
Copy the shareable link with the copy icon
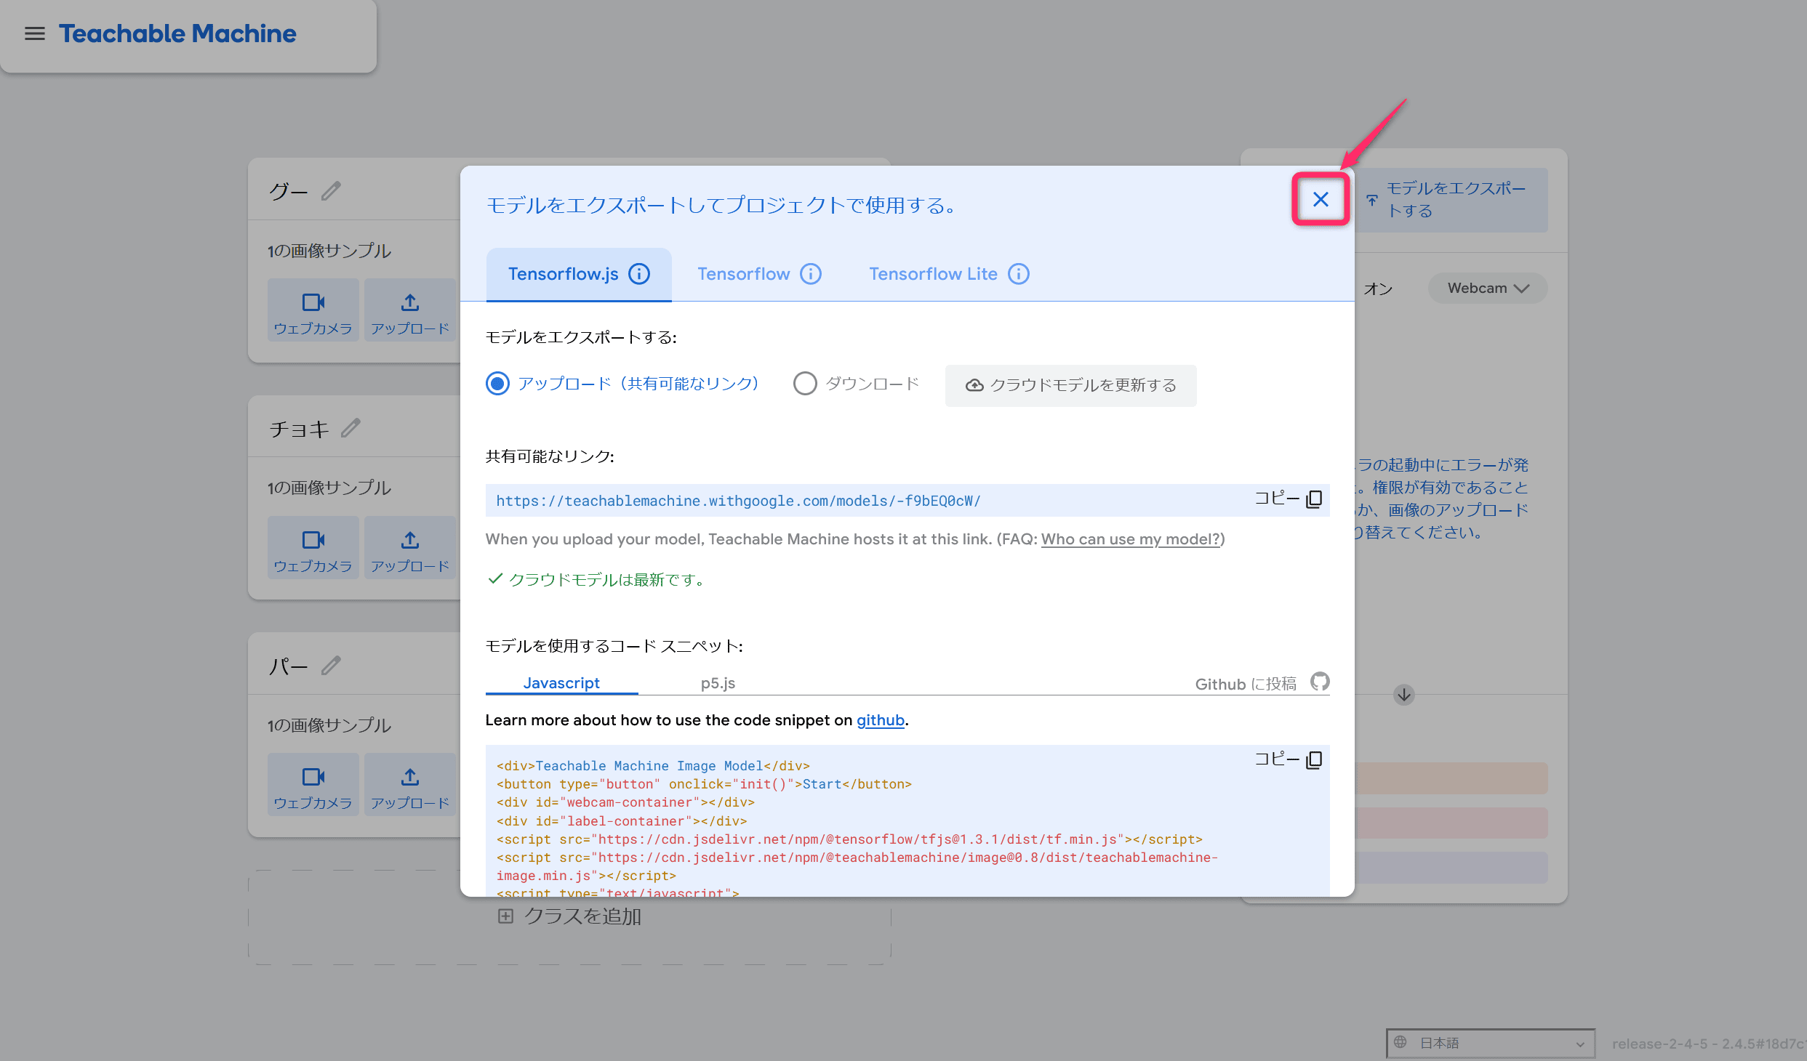(x=1314, y=499)
